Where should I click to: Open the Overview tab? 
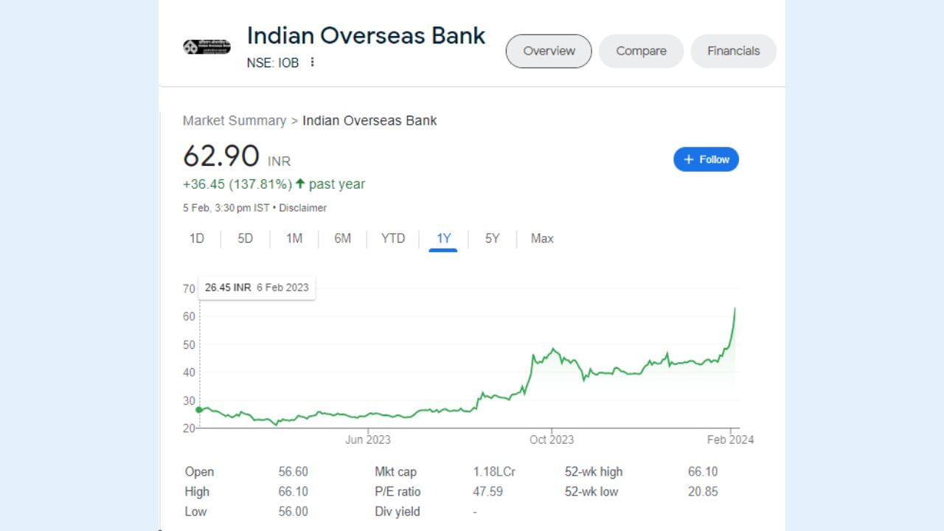[x=549, y=51]
